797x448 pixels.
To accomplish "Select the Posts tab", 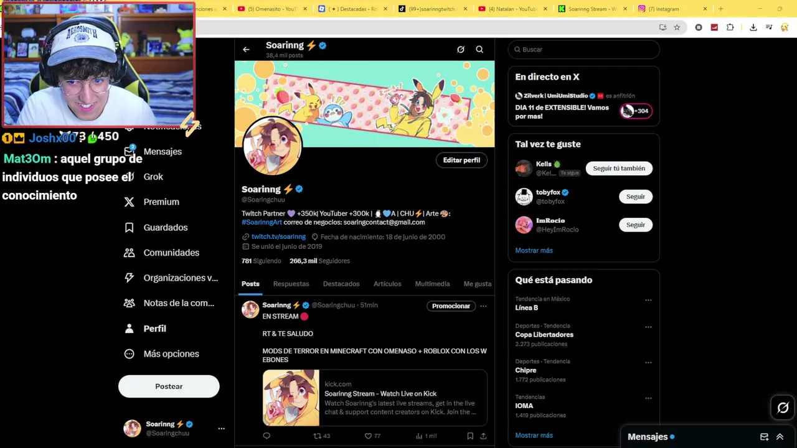I will pyautogui.click(x=250, y=284).
